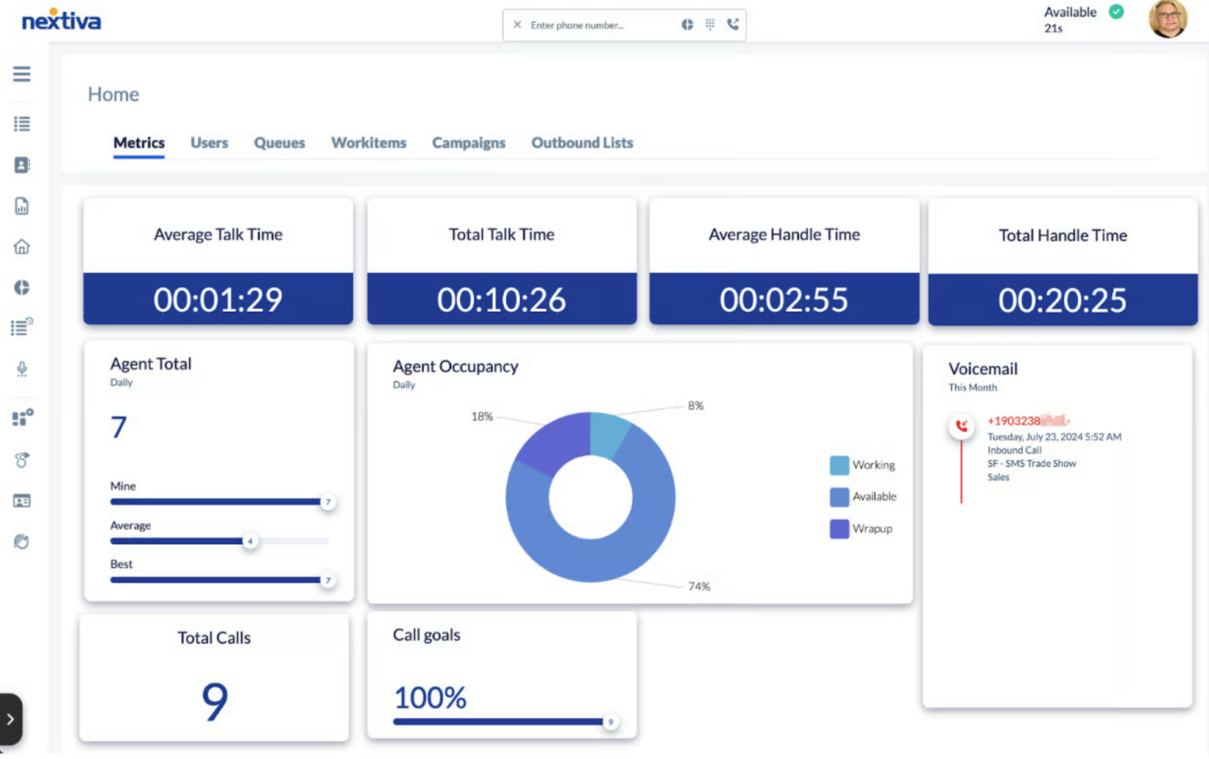Open the microphone recordings sidebar icon

22,369
